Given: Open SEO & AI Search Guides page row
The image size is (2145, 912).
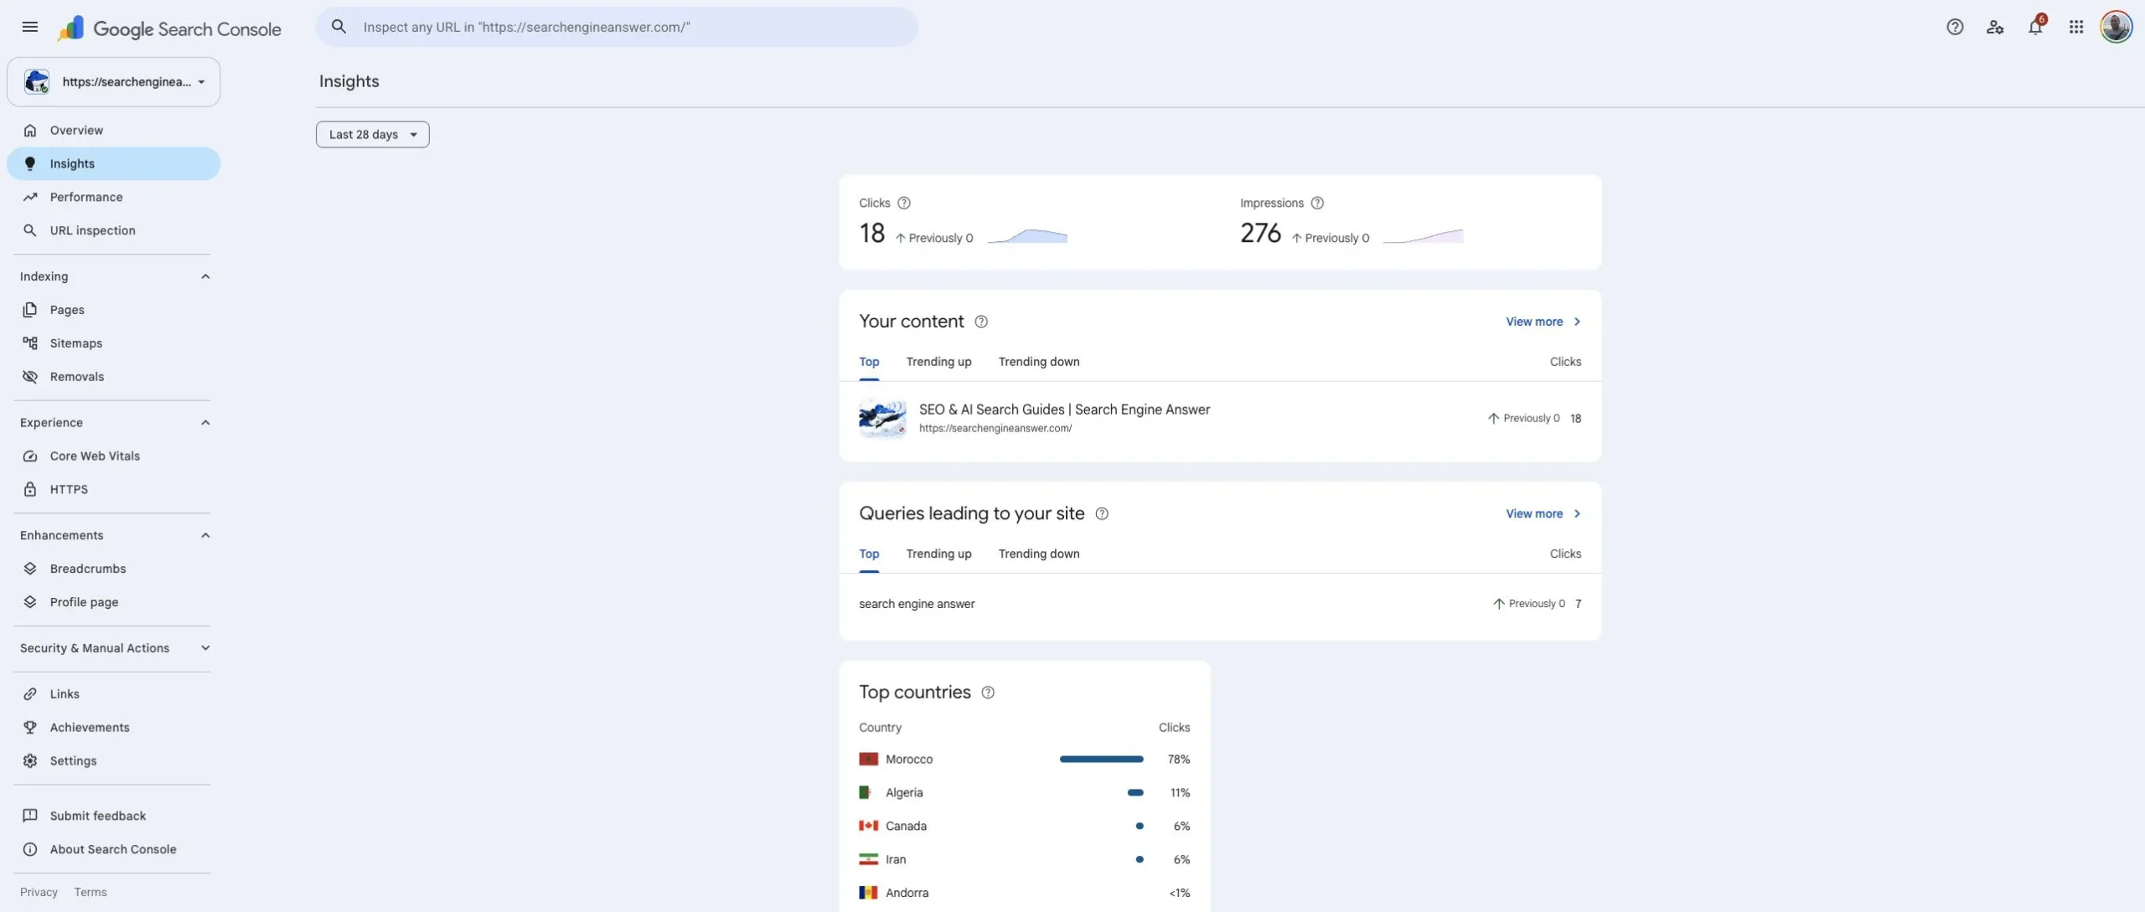Looking at the screenshot, I should (x=1220, y=419).
